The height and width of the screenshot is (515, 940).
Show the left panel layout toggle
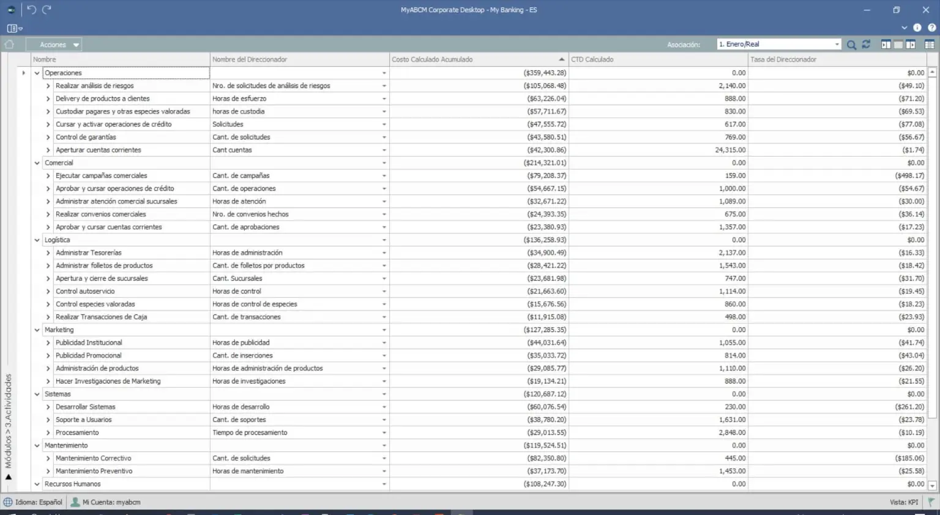pyautogui.click(x=886, y=45)
